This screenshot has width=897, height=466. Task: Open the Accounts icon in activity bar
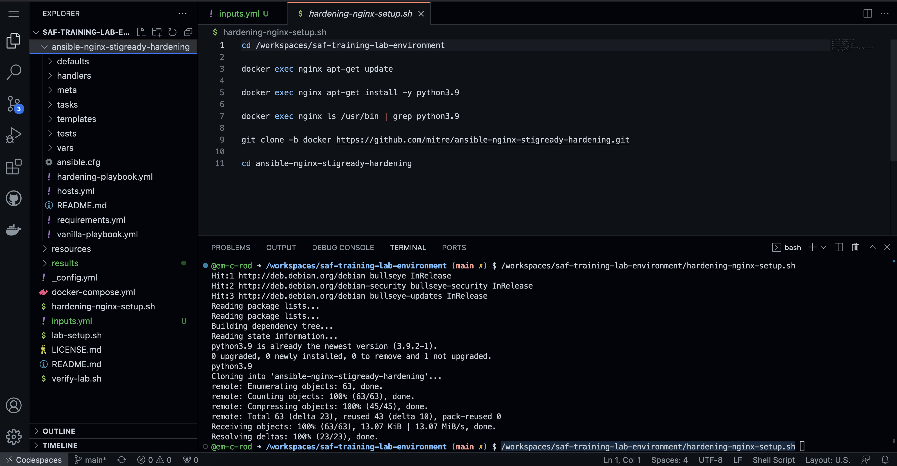[x=14, y=405]
